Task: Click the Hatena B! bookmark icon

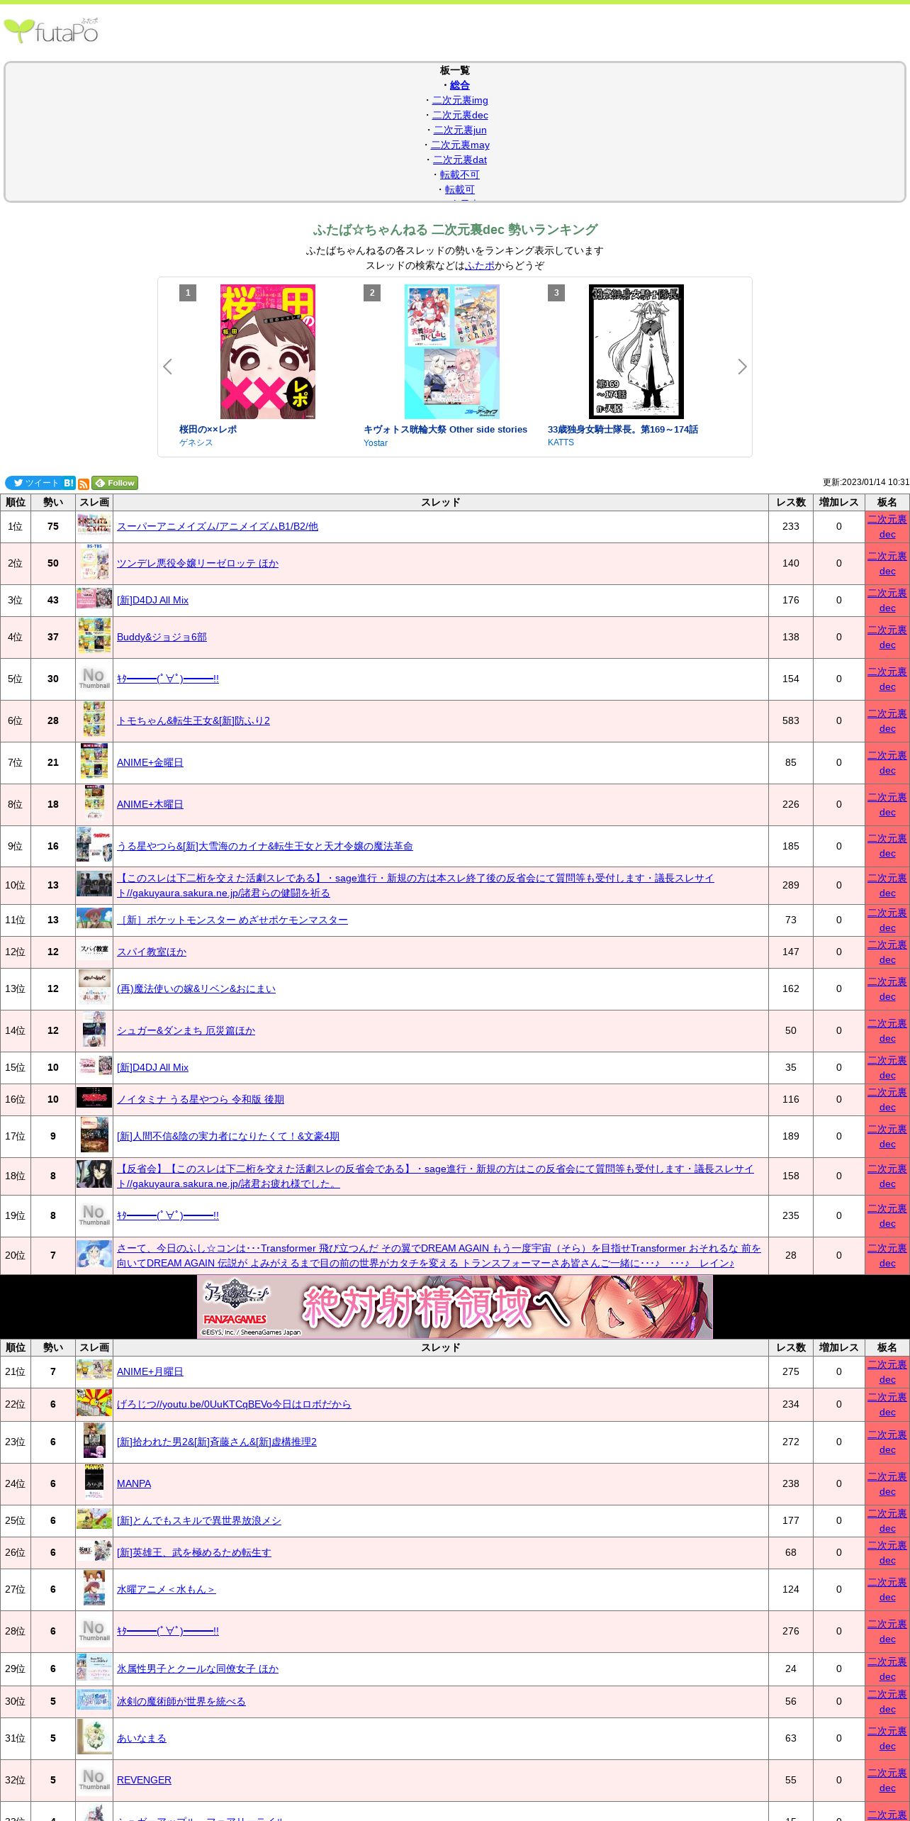Action: coord(69,483)
